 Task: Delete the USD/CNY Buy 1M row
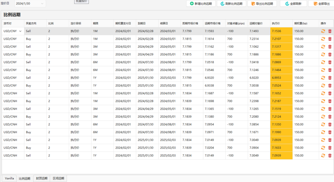330,39
